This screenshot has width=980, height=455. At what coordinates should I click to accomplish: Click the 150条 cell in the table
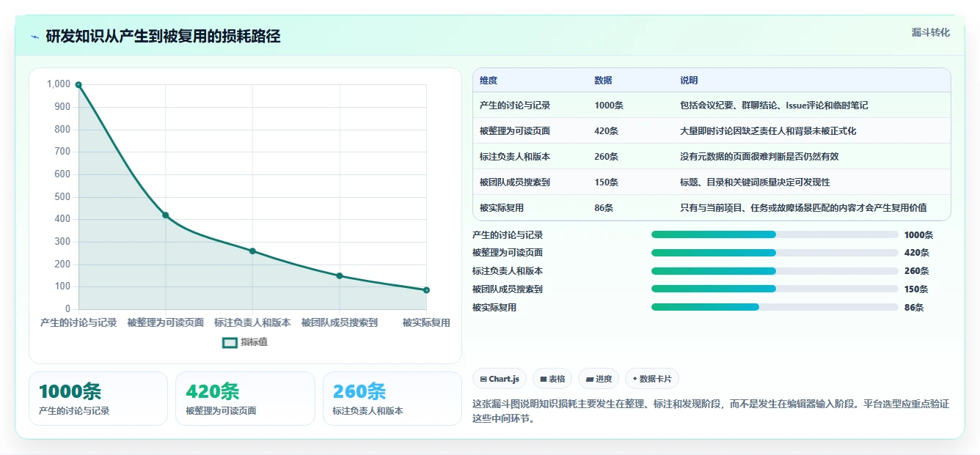pyautogui.click(x=607, y=182)
